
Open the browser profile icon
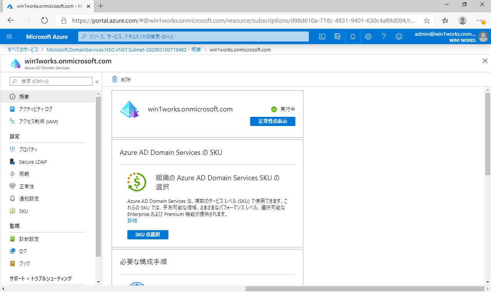click(x=463, y=20)
